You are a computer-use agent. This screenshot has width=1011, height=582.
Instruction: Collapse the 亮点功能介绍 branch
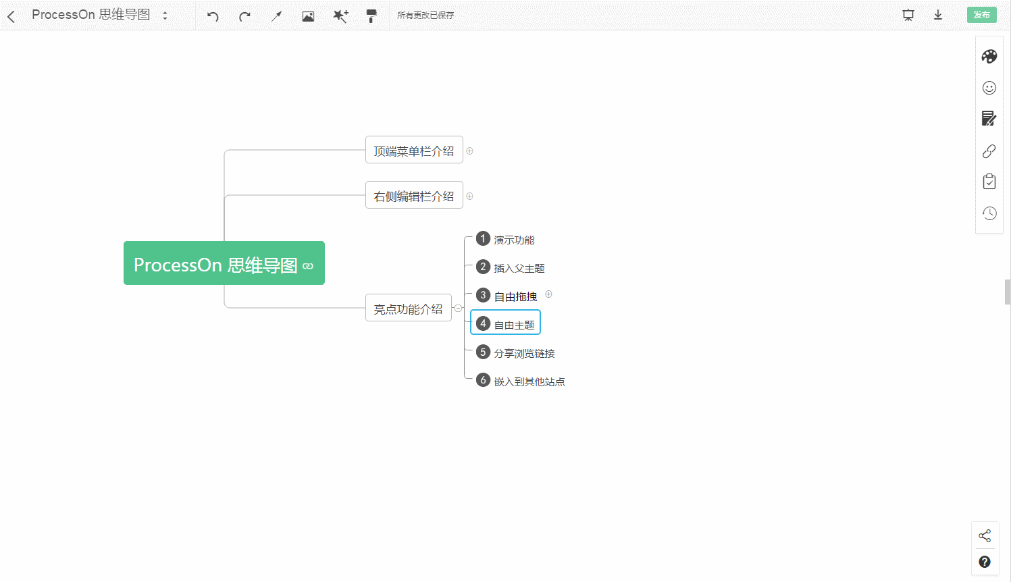click(459, 308)
